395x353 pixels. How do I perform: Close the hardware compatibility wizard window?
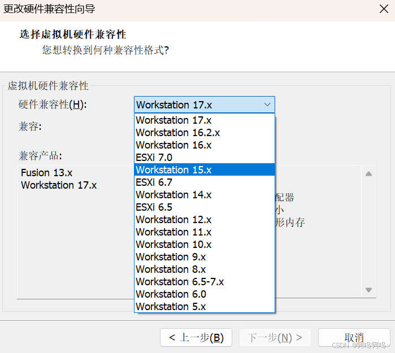384,9
